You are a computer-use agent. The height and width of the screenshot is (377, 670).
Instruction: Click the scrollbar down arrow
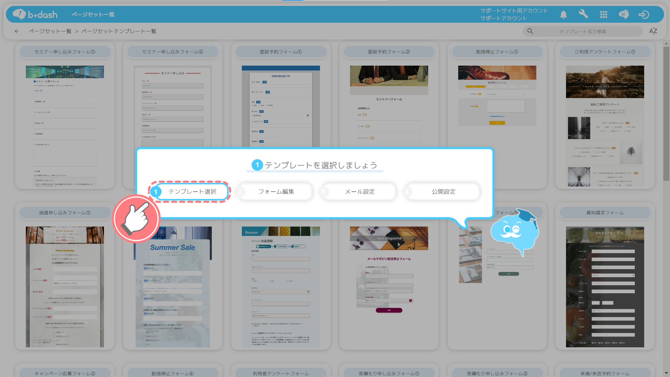tap(666, 373)
